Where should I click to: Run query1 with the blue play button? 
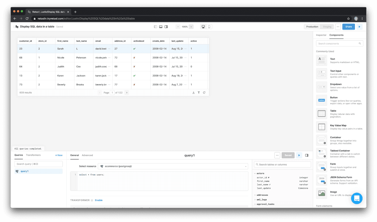tap(299, 155)
